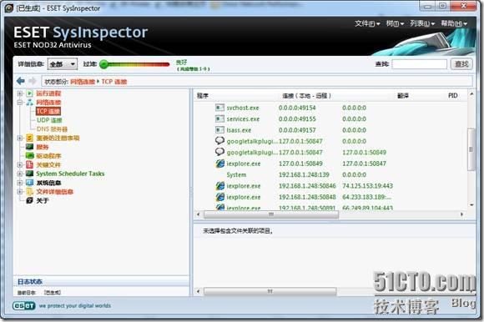Click the connection list vertical scrollbar thumb
Image resolution: width=484 pixels, height=322 pixels.
pos(471,149)
